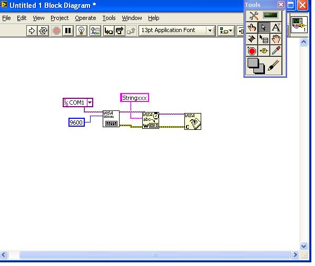Click the Step Into button
Image resolution: width=315 pixels, height=266 pixels.
coord(109,30)
